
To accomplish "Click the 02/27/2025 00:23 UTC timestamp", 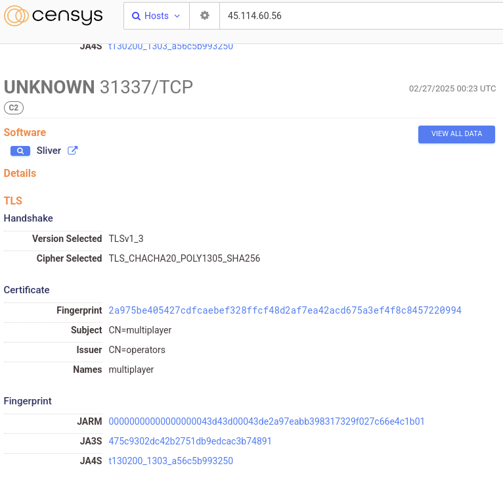I will pyautogui.click(x=452, y=88).
